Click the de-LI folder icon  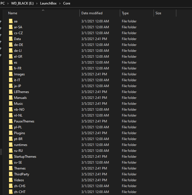(11, 50)
